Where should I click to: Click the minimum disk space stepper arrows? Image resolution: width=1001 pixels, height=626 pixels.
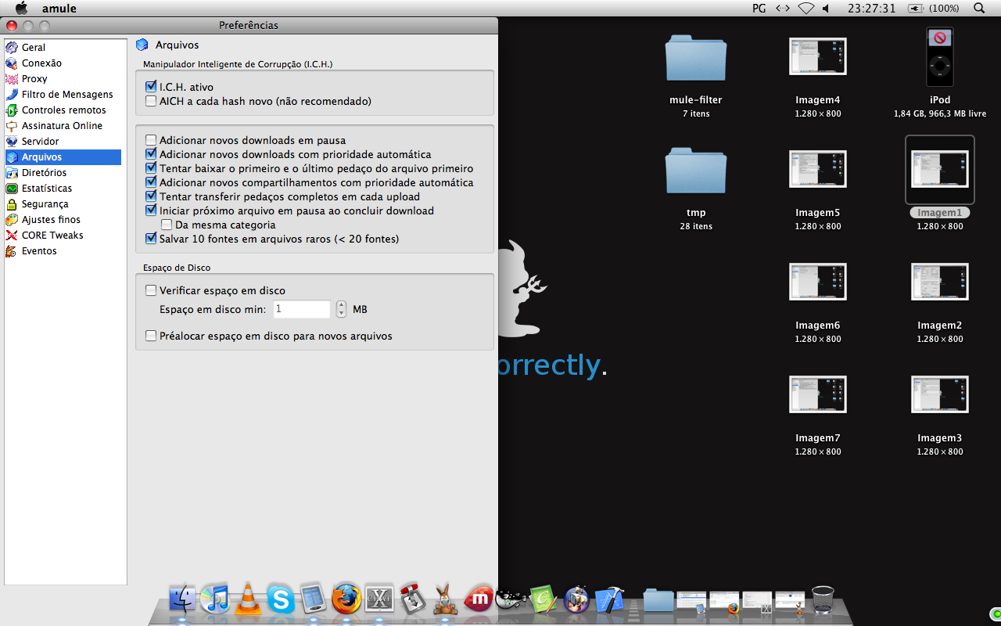tap(341, 309)
